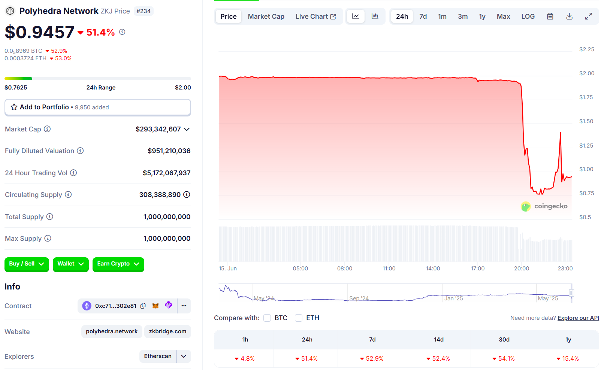Select the 7d time range tab
601x370 pixels.
(x=423, y=16)
